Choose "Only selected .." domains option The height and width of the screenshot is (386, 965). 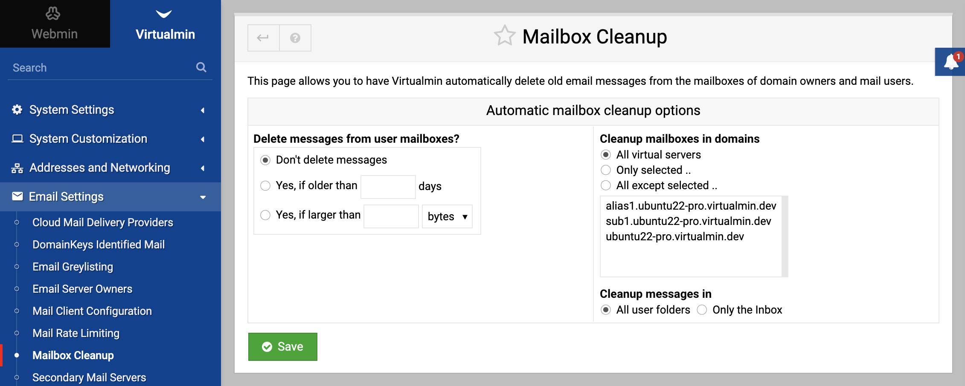(x=606, y=170)
